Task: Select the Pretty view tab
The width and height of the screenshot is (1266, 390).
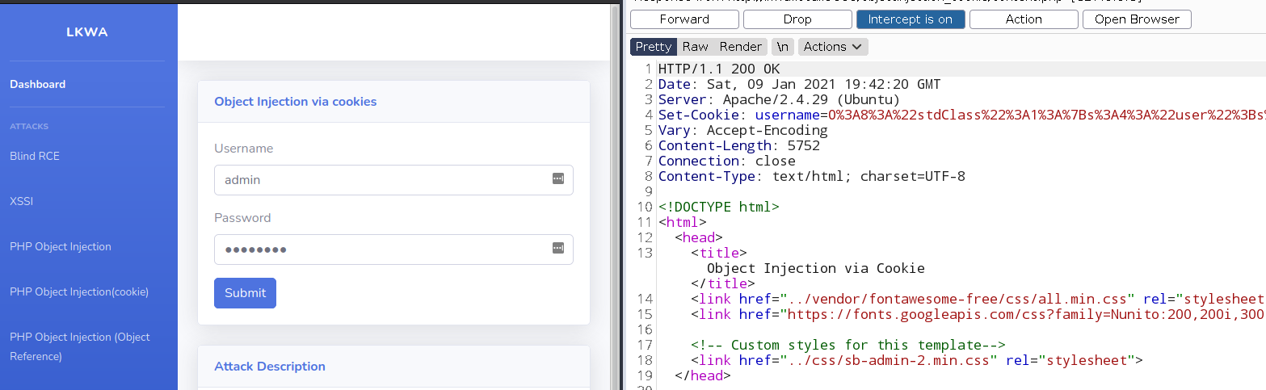Action: (653, 47)
